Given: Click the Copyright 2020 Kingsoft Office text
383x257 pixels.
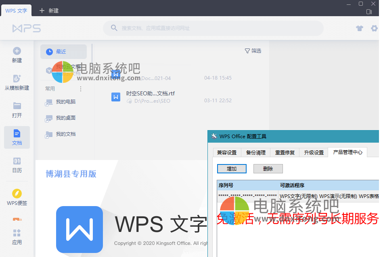Looking at the screenshot, I should [x=161, y=243].
